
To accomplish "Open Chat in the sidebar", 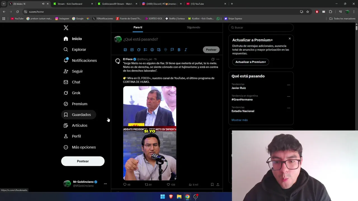I will click(72, 82).
